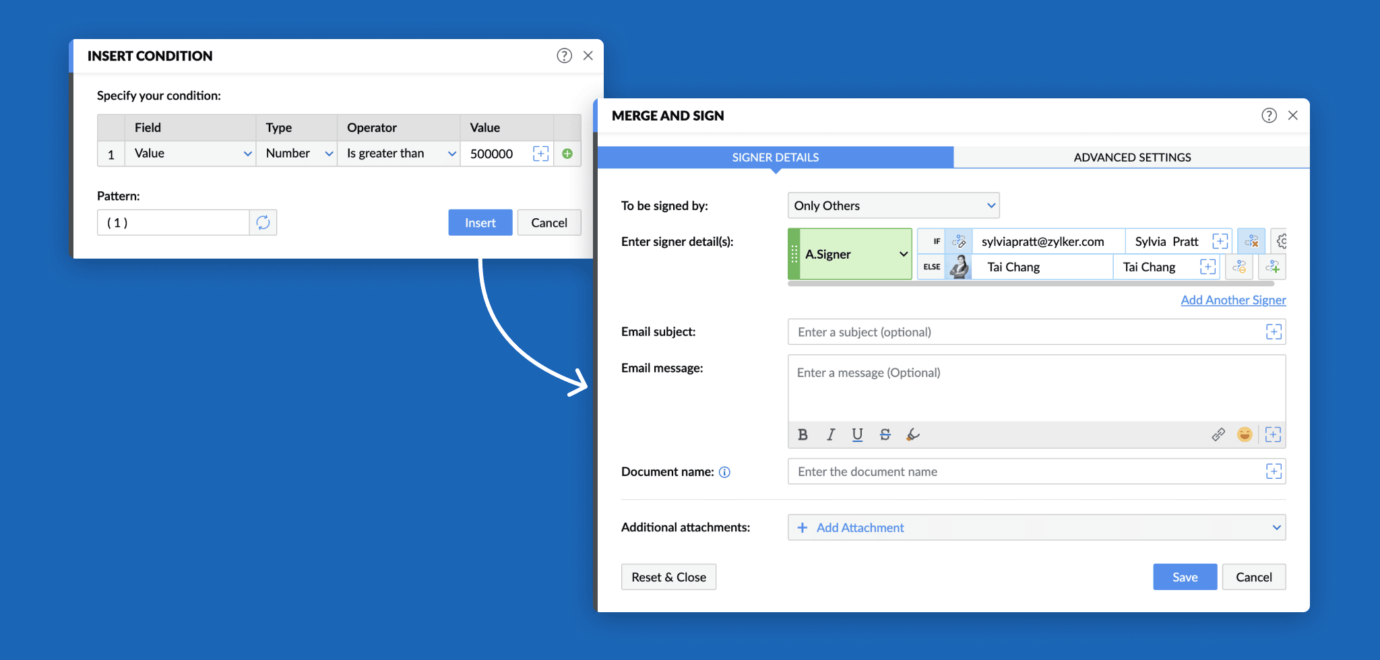This screenshot has height=660, width=1380.
Task: Click the Add Another Signer link
Action: (x=1232, y=300)
